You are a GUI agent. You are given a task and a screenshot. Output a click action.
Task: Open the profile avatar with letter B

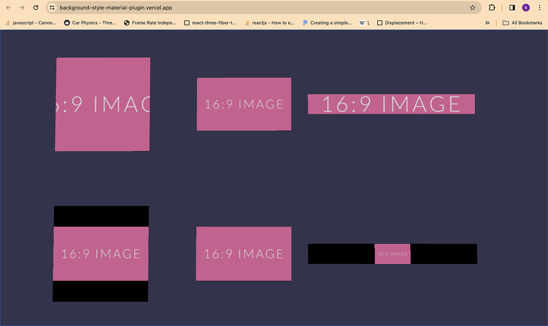pos(526,7)
